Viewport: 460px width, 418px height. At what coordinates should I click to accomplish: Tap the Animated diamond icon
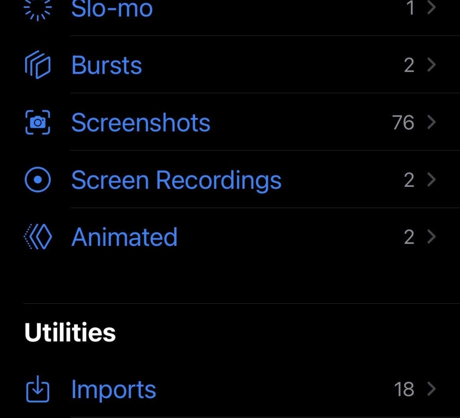[38, 237]
